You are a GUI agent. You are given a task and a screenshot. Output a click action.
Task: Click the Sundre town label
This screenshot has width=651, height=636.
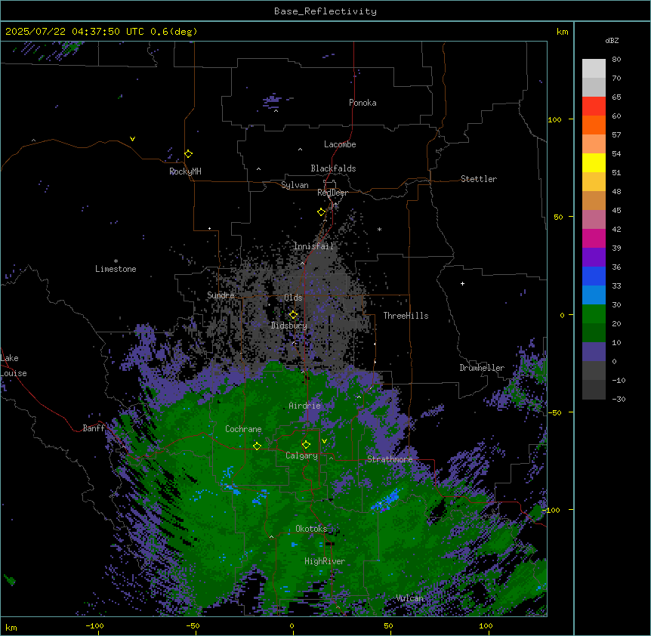pos(221,295)
